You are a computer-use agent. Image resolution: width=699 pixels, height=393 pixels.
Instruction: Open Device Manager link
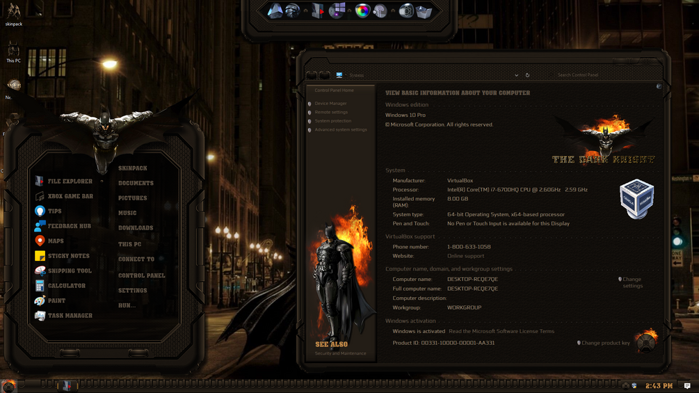pyautogui.click(x=330, y=104)
